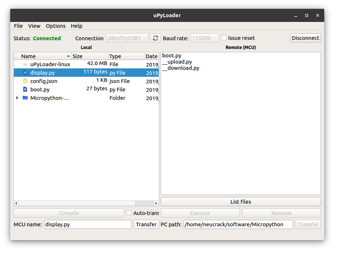Click the Disconnect button

[305, 38]
